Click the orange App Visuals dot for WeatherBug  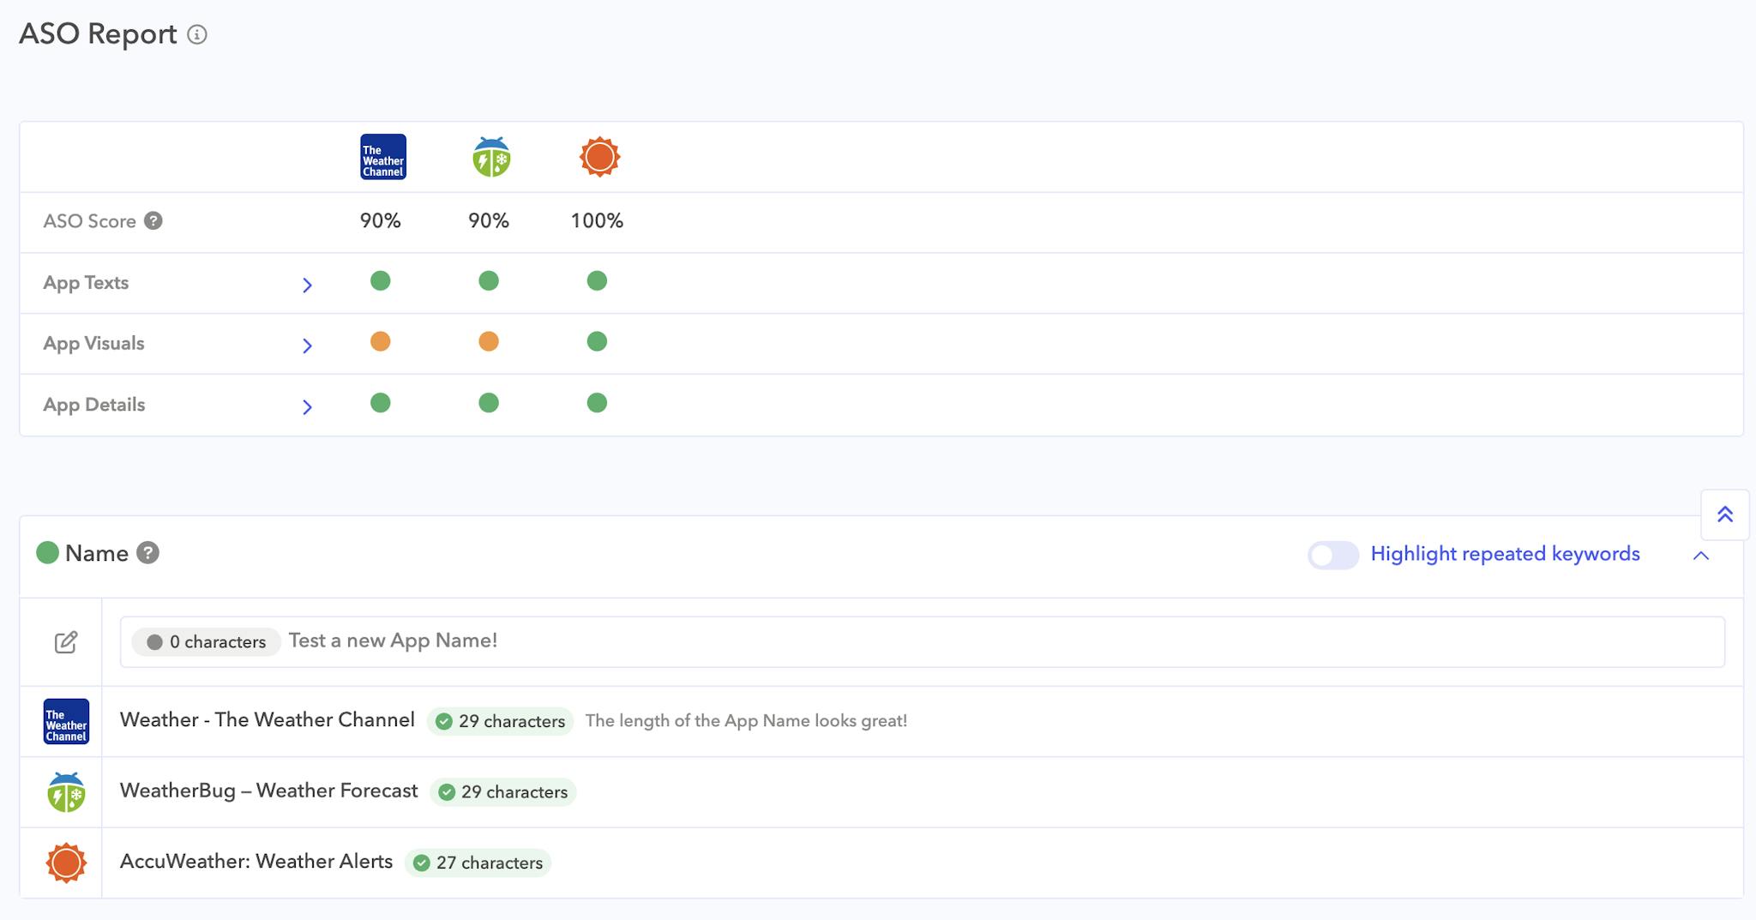tap(490, 340)
